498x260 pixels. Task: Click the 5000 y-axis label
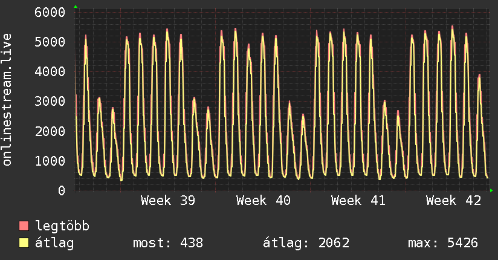tap(50, 42)
